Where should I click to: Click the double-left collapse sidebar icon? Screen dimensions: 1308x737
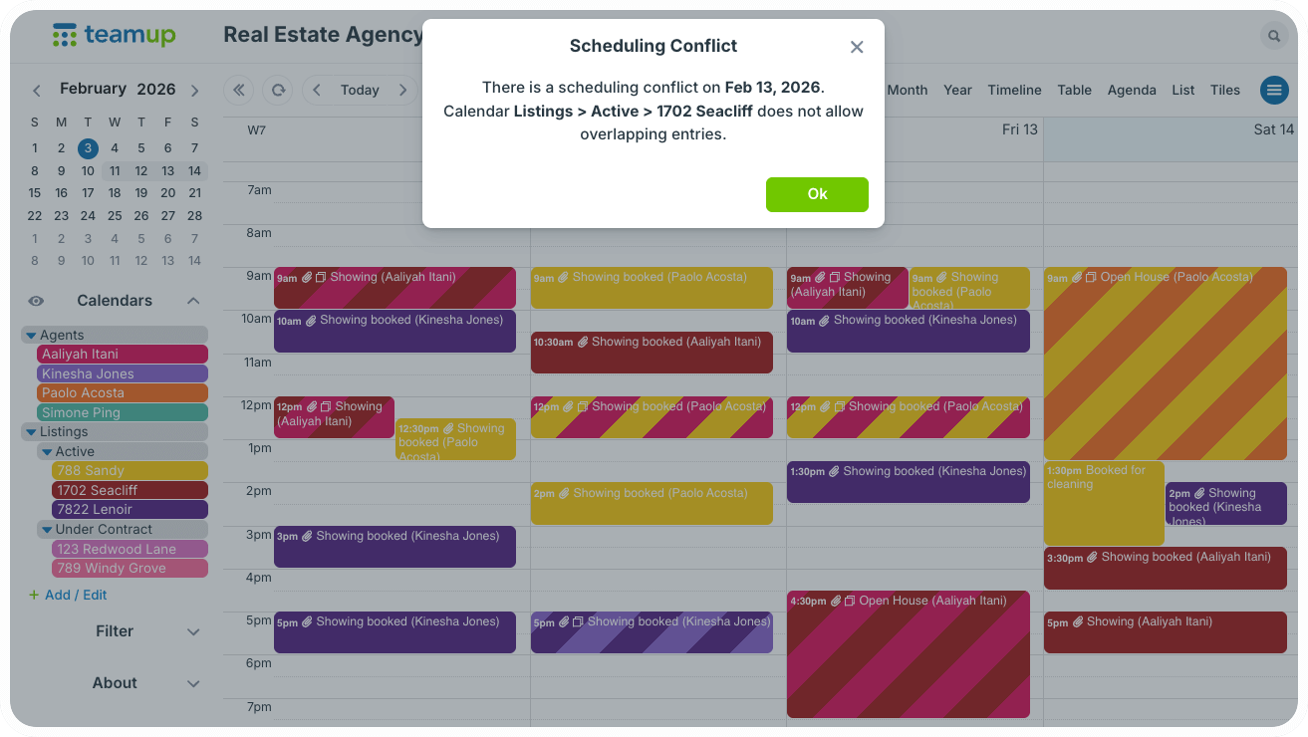238,90
